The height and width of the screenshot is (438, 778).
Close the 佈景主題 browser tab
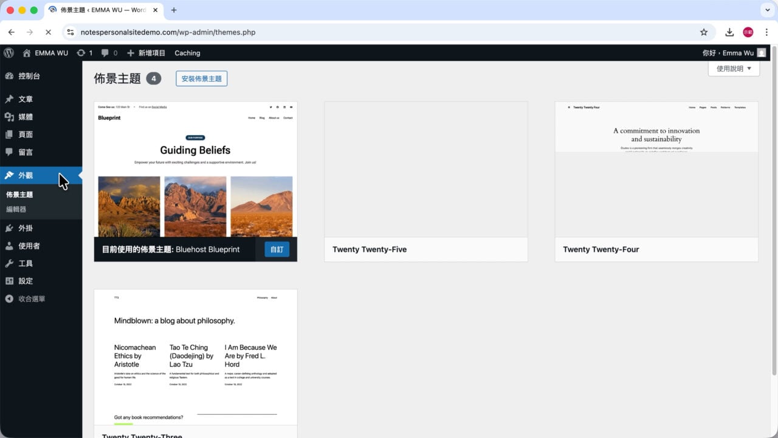tap(154, 10)
